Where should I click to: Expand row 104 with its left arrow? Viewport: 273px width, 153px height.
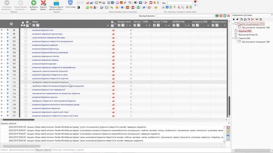[2, 52]
